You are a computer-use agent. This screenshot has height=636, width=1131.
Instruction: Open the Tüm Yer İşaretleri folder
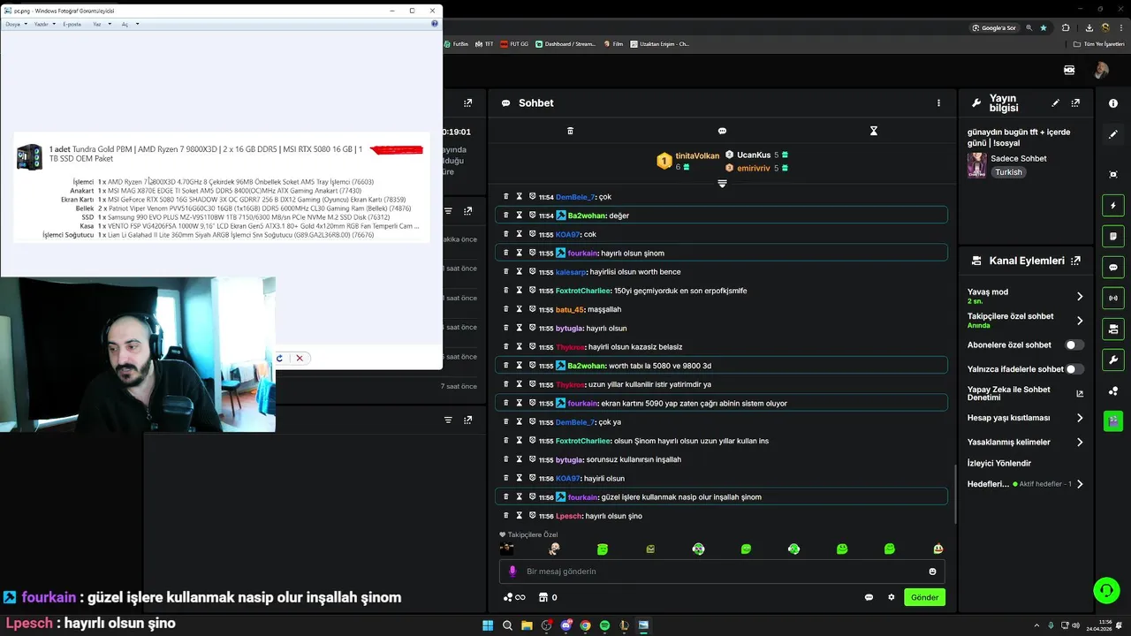click(x=1098, y=43)
